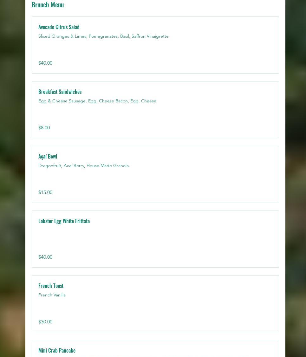
Task: Click the word Pomegranates in salad description
Action: click(x=103, y=36)
